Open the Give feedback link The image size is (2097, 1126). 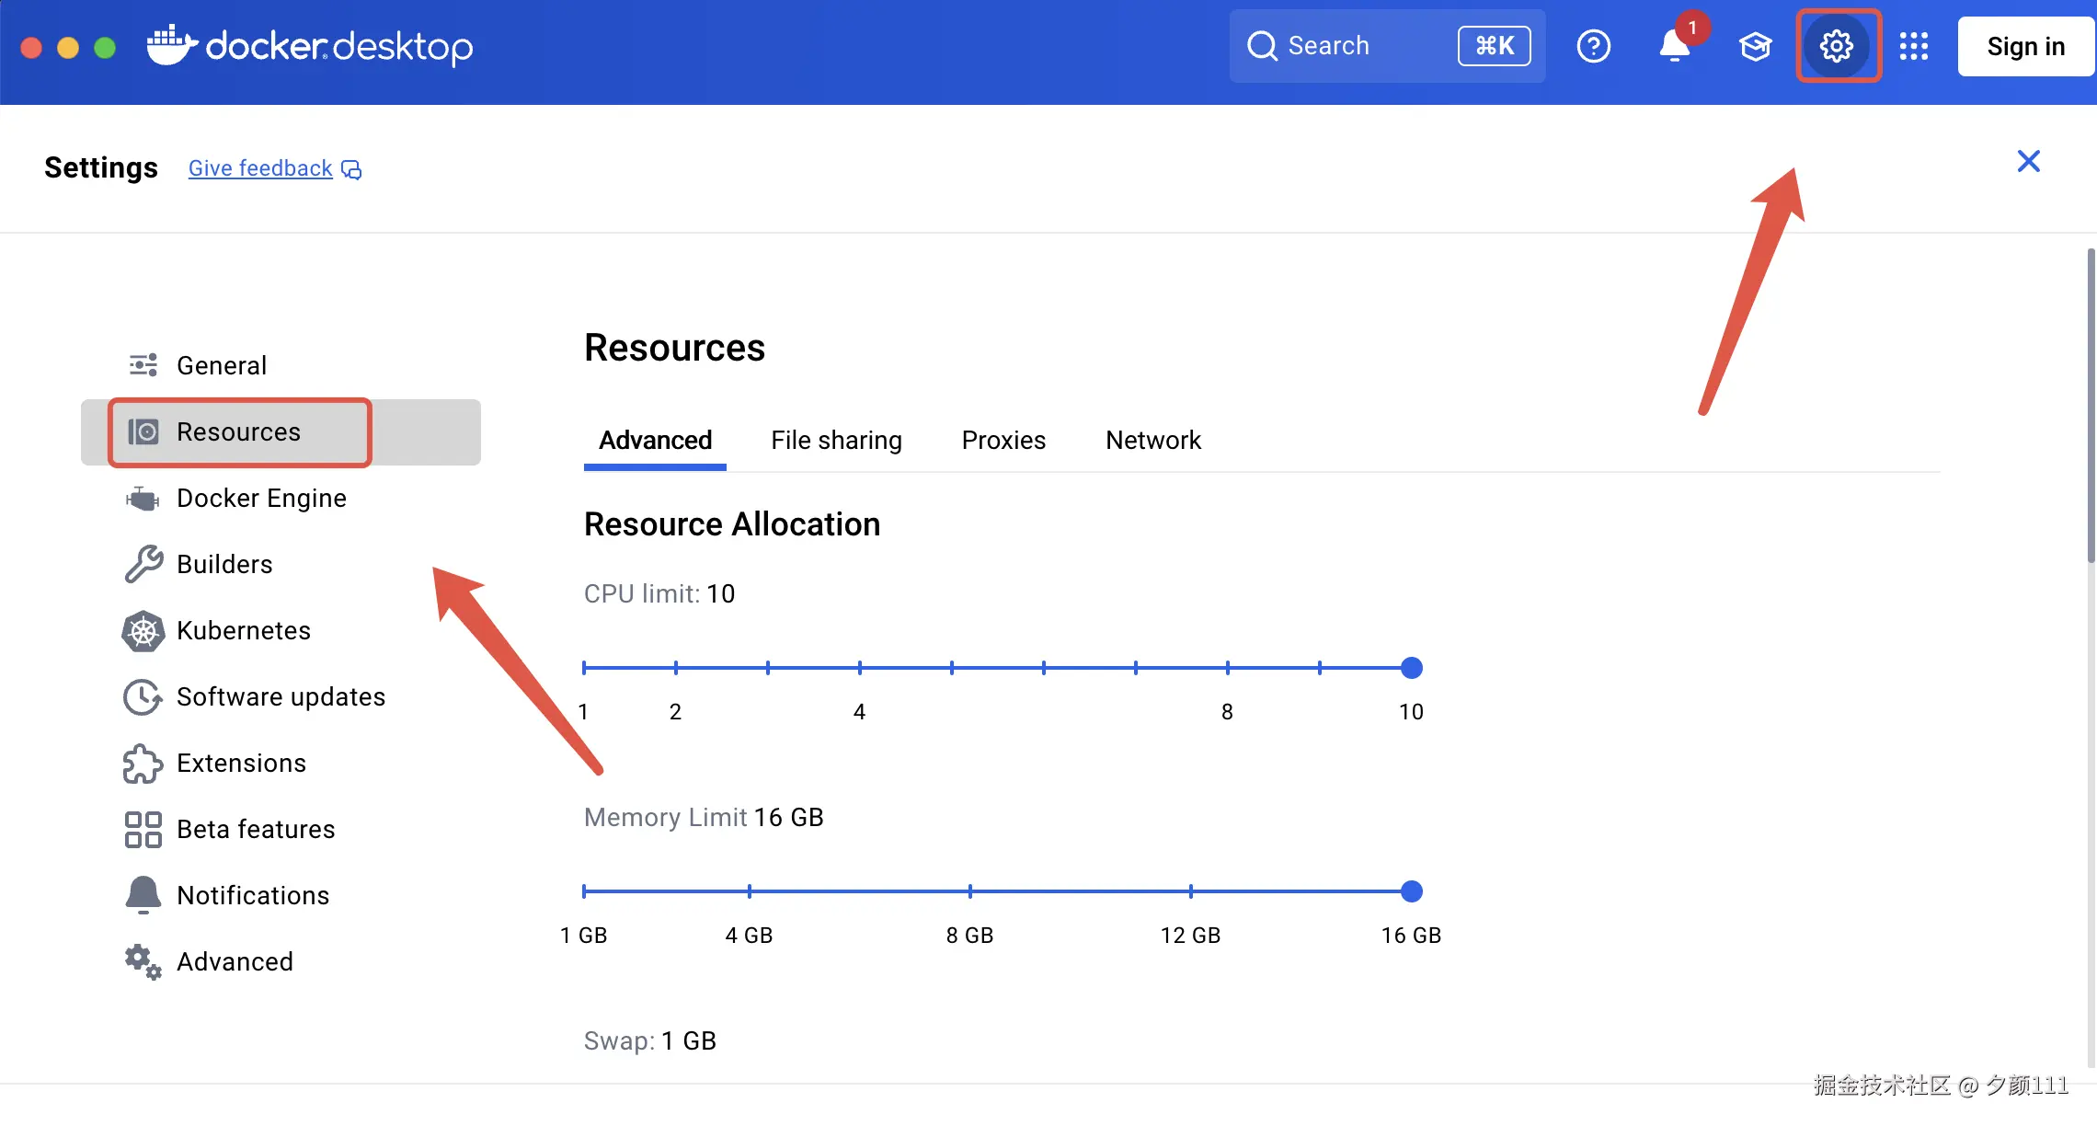point(260,168)
